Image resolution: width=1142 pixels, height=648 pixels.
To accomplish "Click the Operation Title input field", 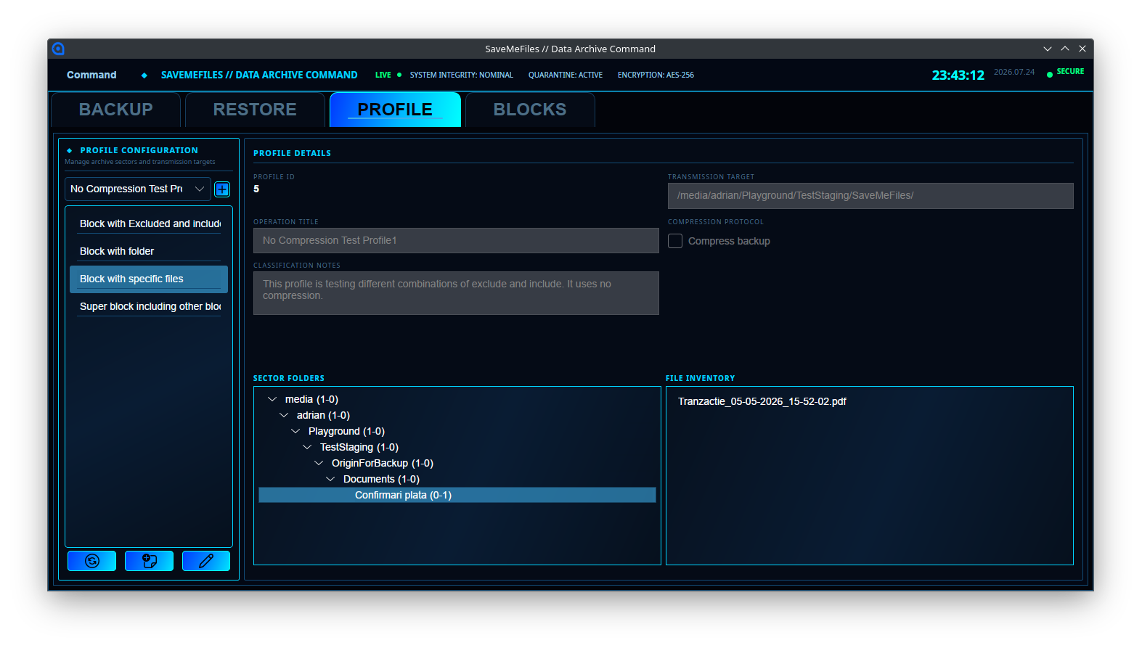I will point(456,240).
